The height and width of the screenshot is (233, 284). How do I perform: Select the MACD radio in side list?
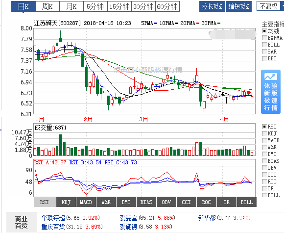point(264,140)
